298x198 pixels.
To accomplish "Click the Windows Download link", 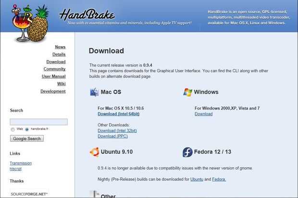I will 203,114.
